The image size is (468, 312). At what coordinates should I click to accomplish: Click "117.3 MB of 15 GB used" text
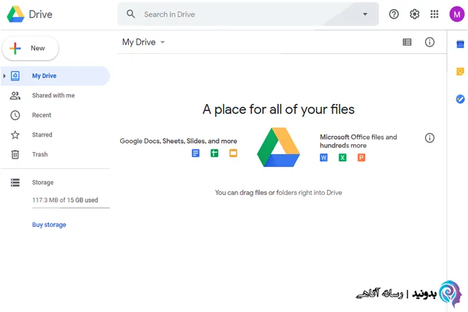65,200
